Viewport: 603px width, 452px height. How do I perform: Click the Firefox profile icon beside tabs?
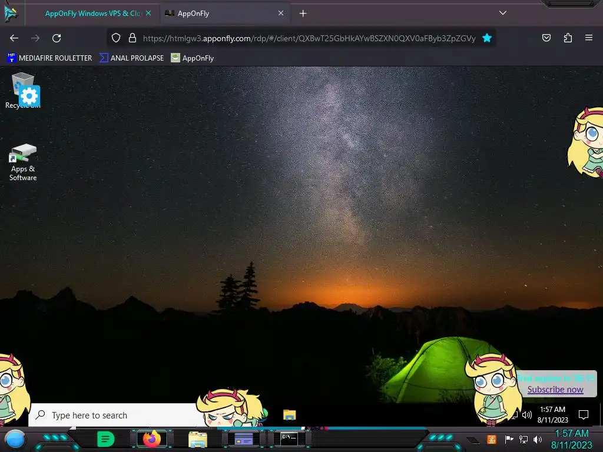point(11,14)
